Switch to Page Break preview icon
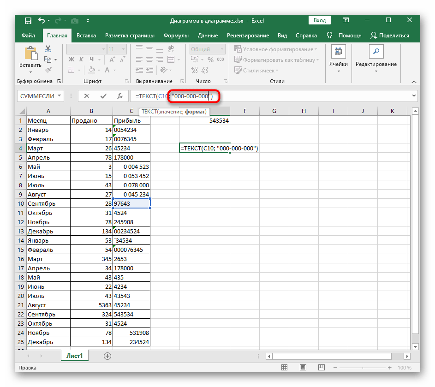435x387 pixels. pyautogui.click(x=321, y=368)
